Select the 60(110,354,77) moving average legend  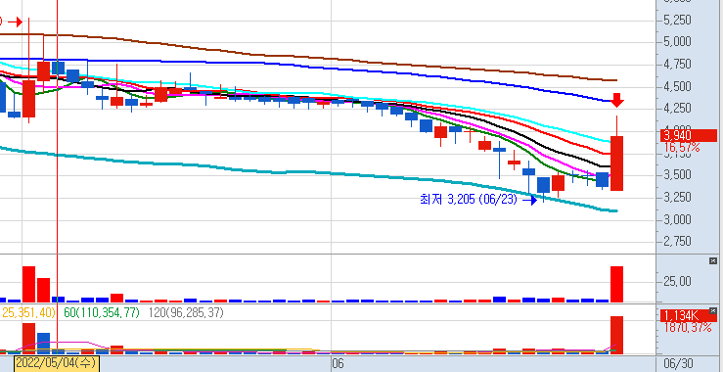point(102,313)
